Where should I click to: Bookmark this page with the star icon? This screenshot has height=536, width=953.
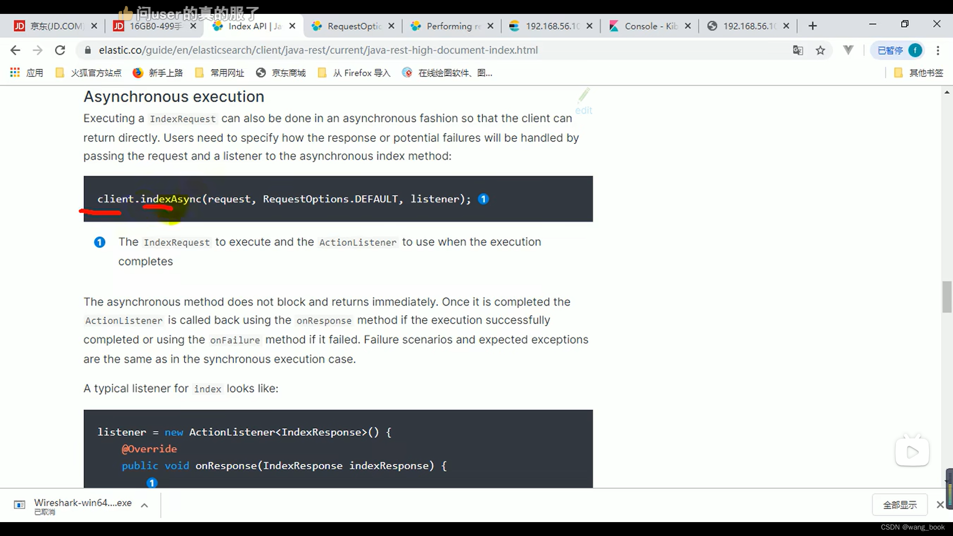pos(820,50)
